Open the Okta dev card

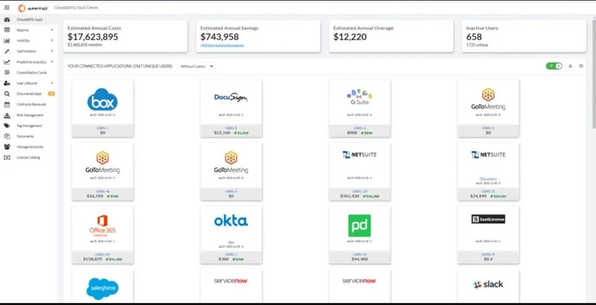231,235
